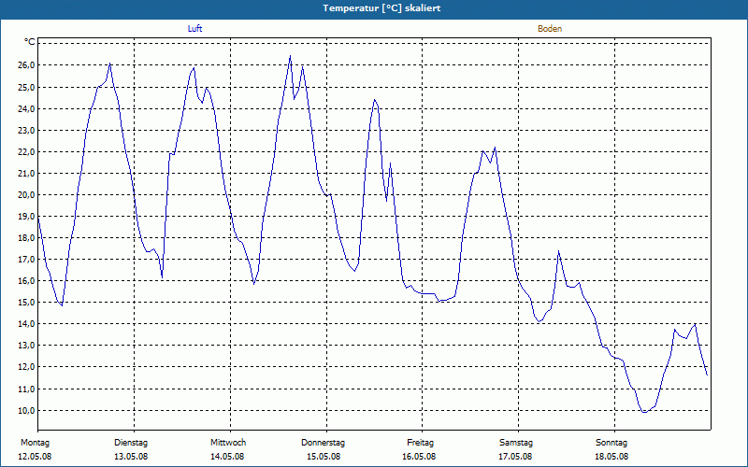Image resolution: width=748 pixels, height=467 pixels.
Task: Click the 18,0 axis value
Action: 26,238
